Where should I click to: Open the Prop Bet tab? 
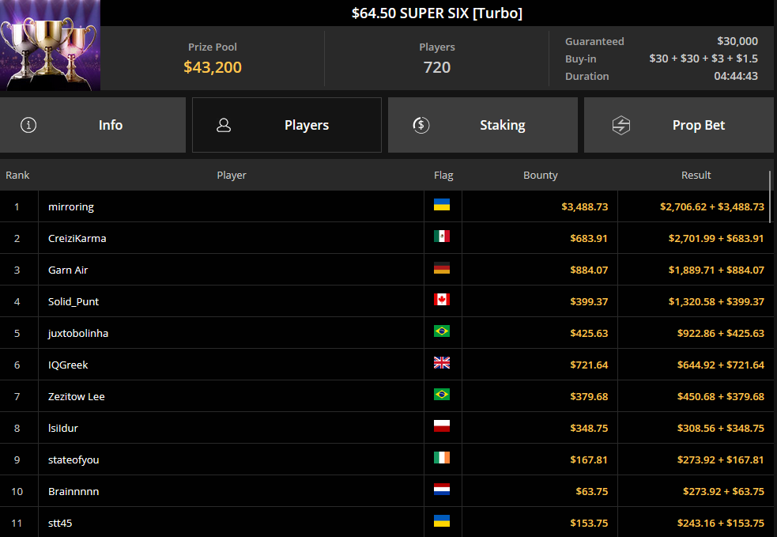click(679, 125)
